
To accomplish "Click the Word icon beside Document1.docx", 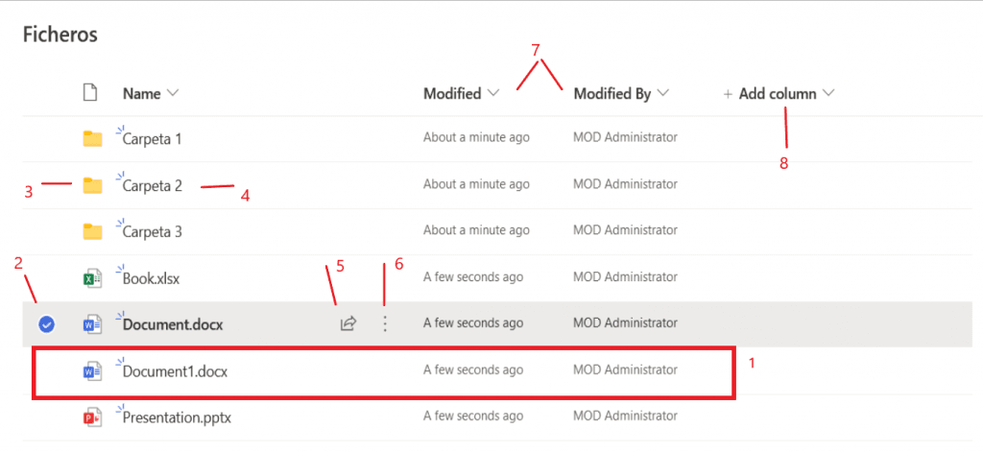I will [x=93, y=370].
